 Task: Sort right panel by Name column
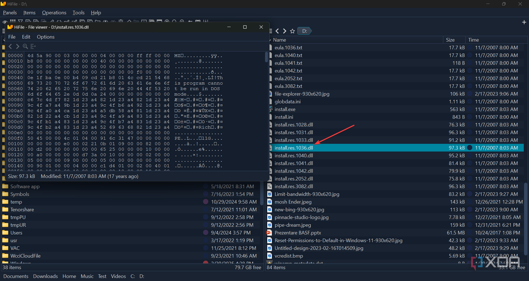point(357,40)
